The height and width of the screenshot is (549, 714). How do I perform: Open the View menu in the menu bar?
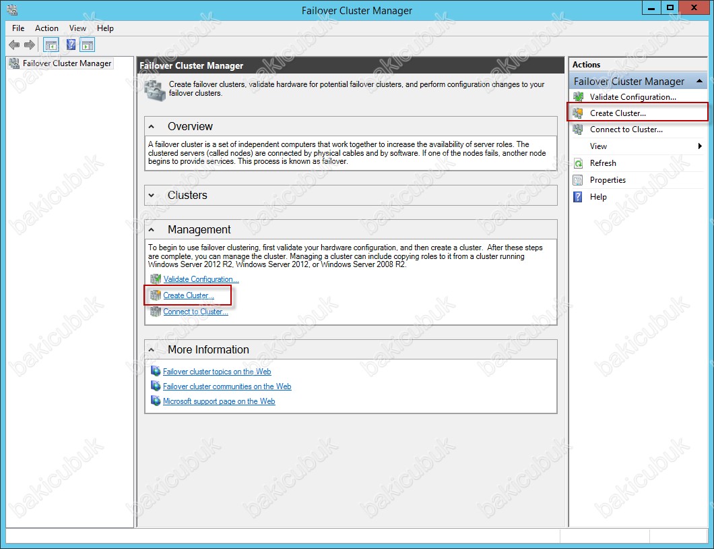78,28
